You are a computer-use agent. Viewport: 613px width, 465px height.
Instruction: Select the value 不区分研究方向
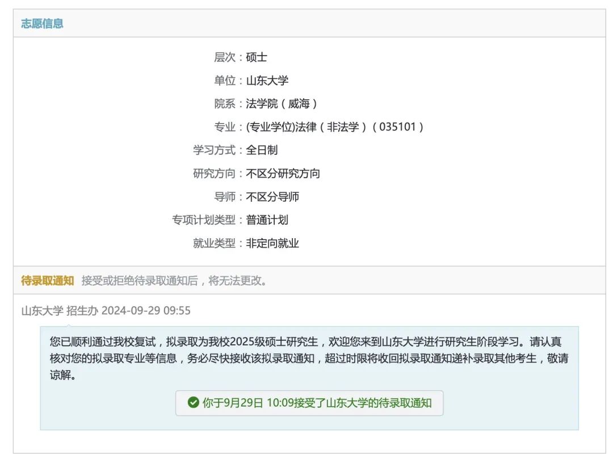coord(283,174)
